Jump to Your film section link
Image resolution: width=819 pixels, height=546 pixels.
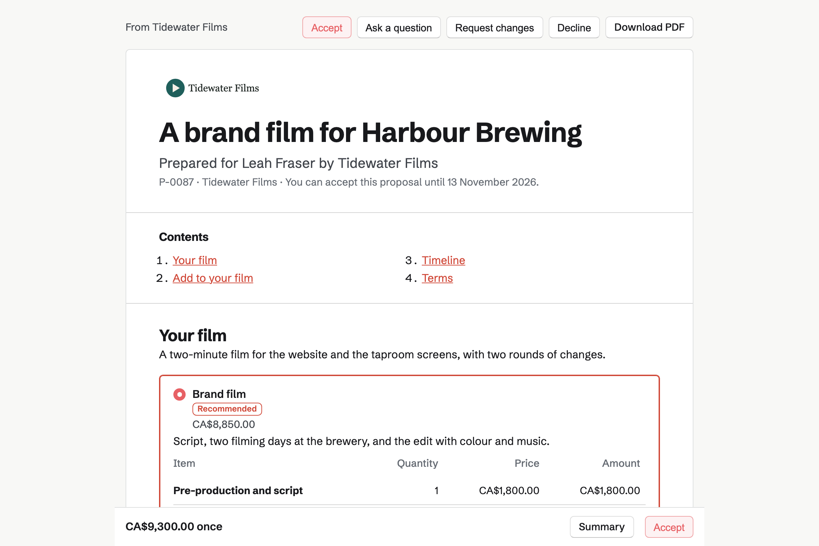[195, 260]
